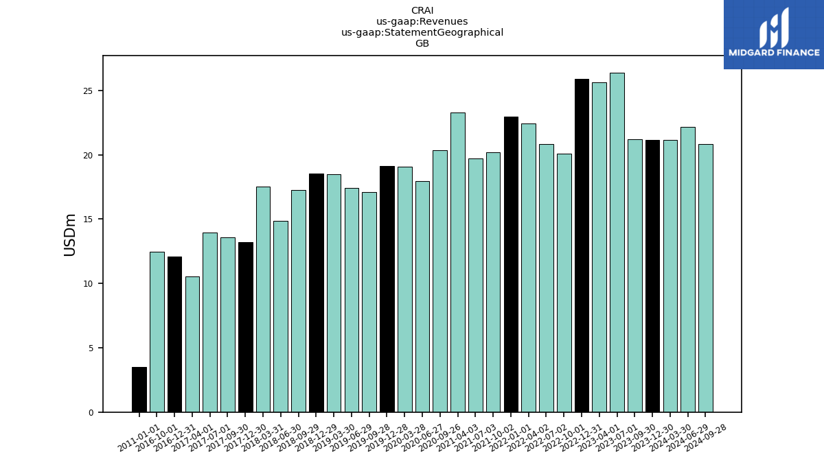Click the y-axis tick label 5
This screenshot has width=824, height=463.
tap(91, 348)
